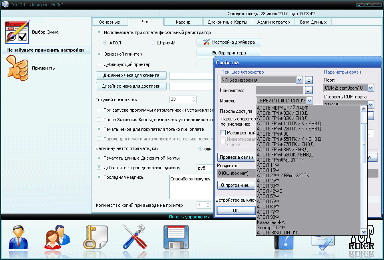This screenshot has height=260, width=384.
Task: Toggle Печатать данные Дисконтной Карты checkbox
Action: pos(99,158)
